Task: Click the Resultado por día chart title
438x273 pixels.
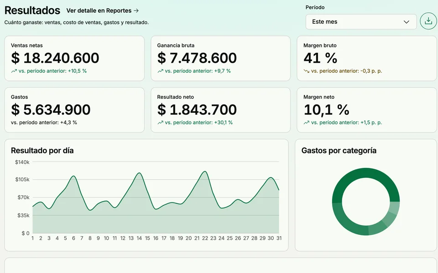Action: point(42,151)
